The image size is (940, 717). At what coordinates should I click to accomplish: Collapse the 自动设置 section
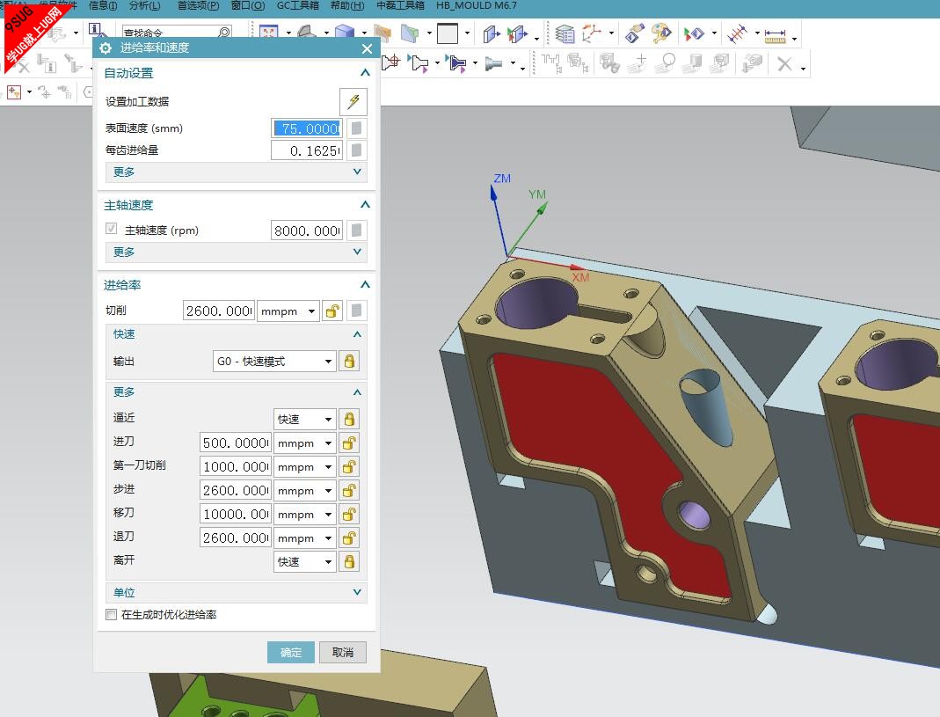365,73
